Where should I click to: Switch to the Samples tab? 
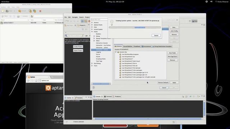point(79,98)
